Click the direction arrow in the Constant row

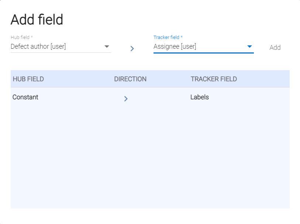tap(126, 99)
